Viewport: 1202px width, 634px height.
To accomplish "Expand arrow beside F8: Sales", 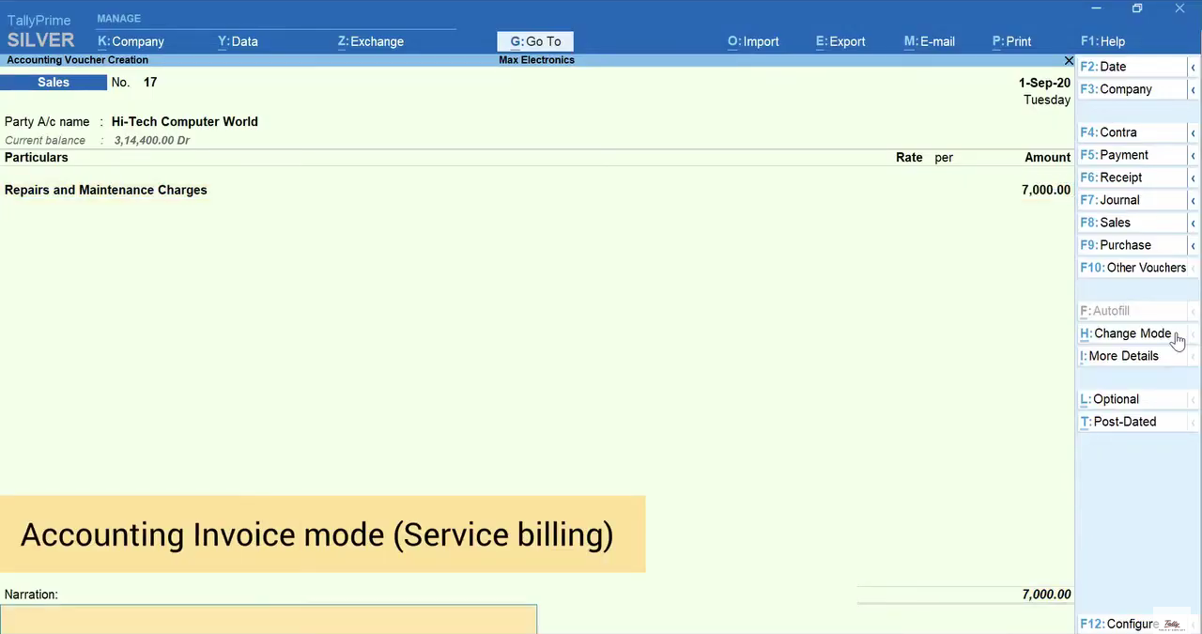I will [x=1194, y=223].
